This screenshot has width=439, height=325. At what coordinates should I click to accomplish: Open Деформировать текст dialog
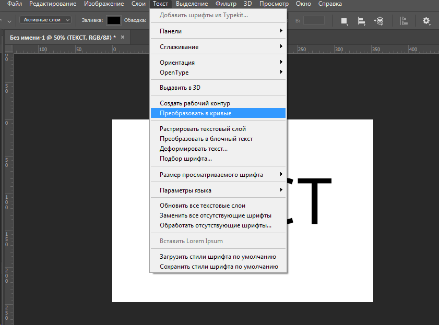coord(218,149)
